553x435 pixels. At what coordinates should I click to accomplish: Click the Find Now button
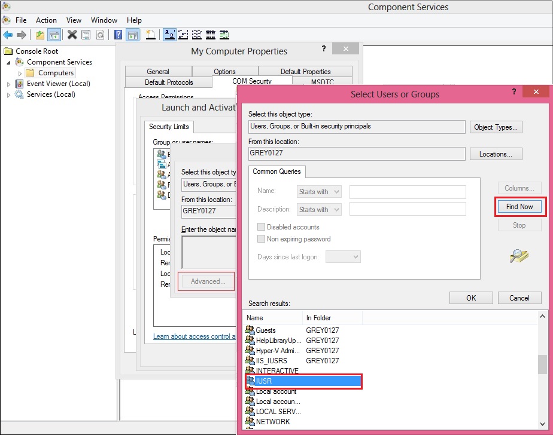coord(519,207)
